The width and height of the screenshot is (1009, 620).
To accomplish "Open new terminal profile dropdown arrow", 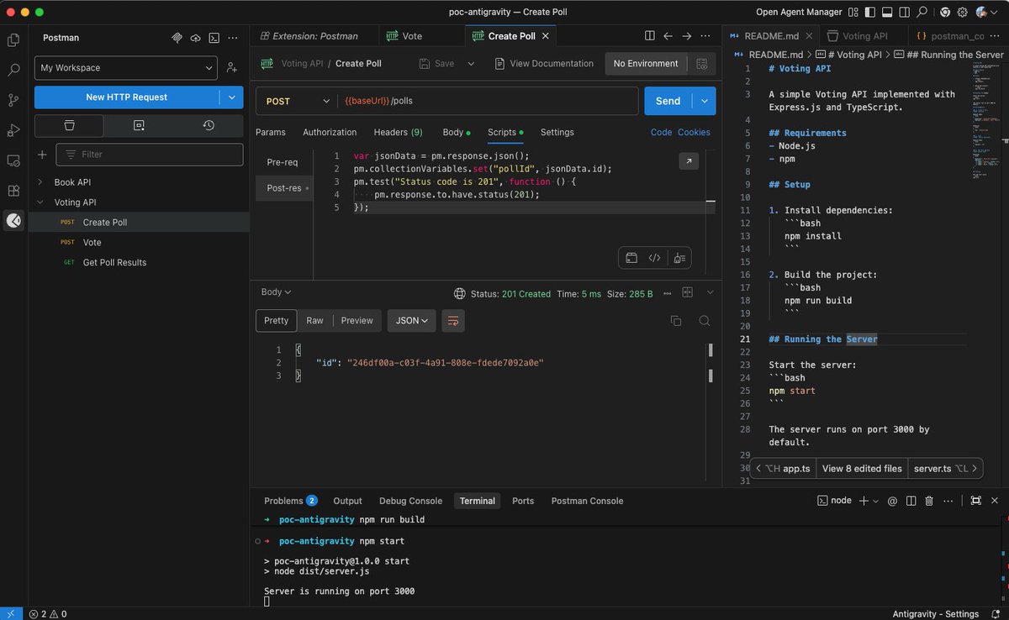I will (x=875, y=501).
